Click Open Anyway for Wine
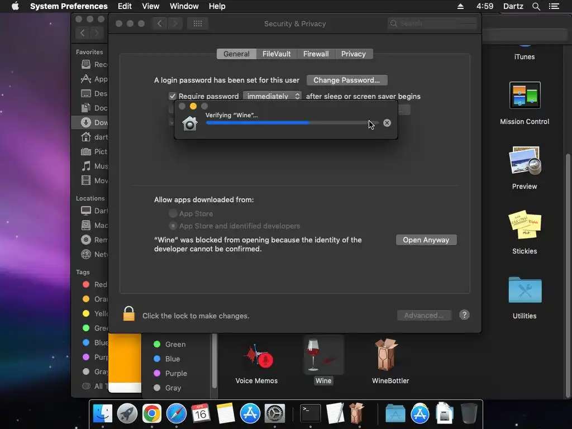The image size is (572, 429). click(x=426, y=240)
